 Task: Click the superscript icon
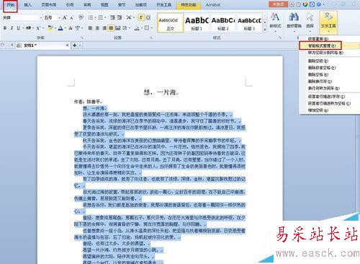pyautogui.click(x=38, y=28)
